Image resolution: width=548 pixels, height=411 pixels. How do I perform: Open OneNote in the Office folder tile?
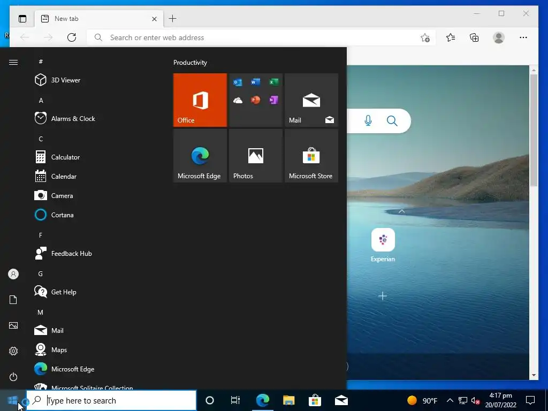click(273, 100)
